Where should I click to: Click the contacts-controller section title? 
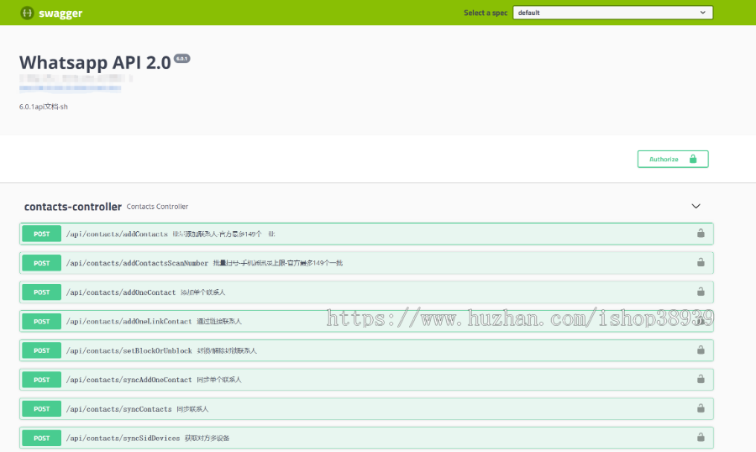click(73, 207)
